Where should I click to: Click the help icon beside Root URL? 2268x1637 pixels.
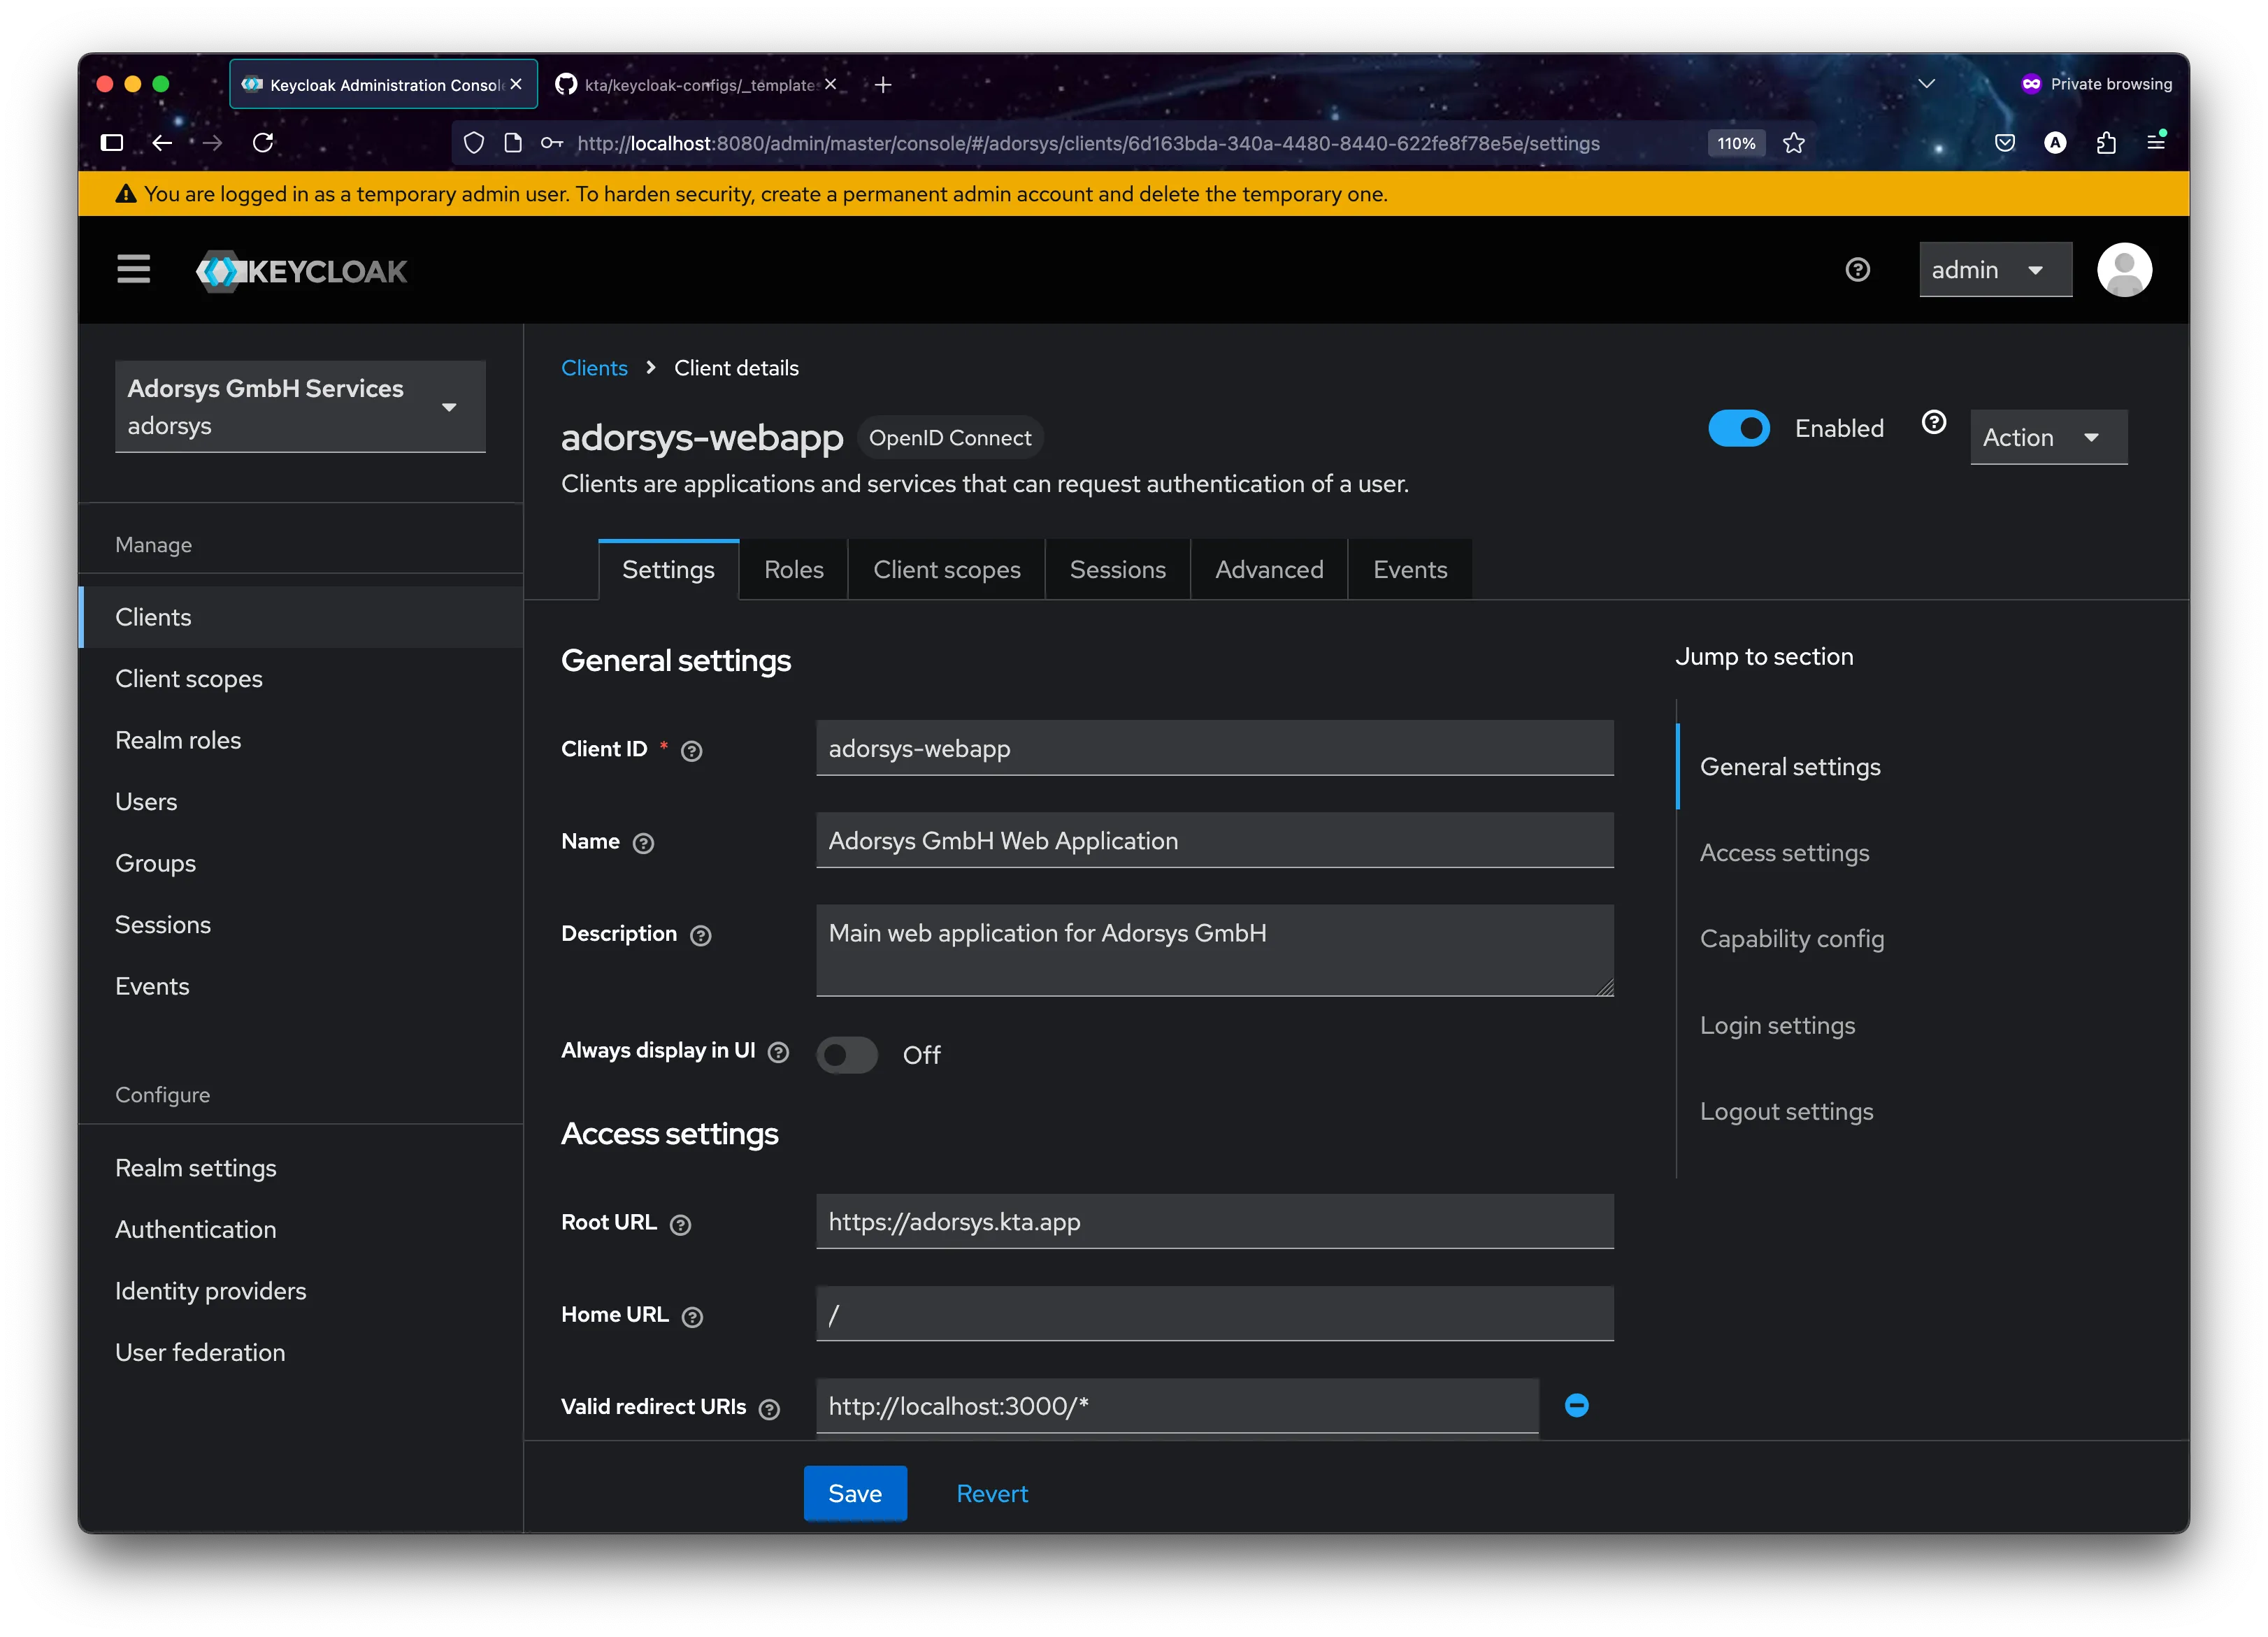click(681, 1223)
